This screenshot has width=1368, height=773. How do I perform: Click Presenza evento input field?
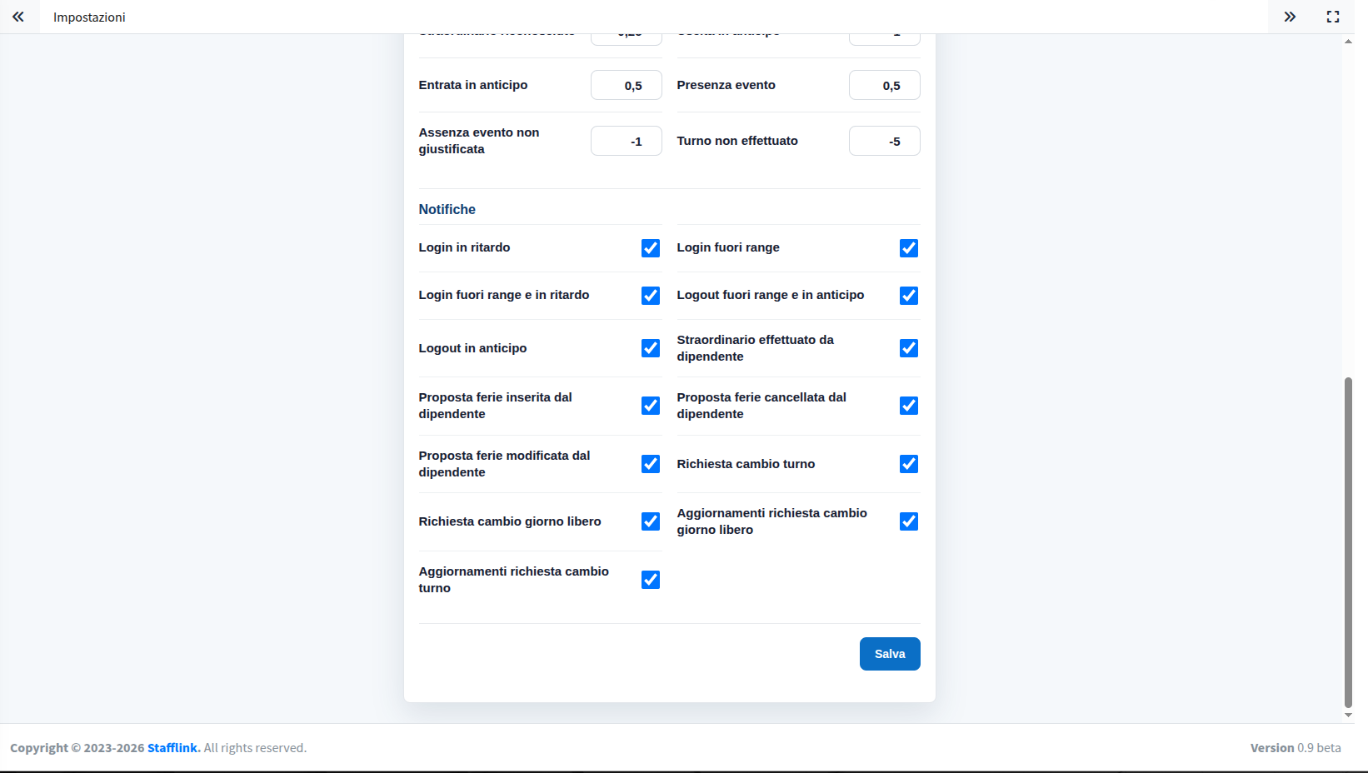pos(885,85)
